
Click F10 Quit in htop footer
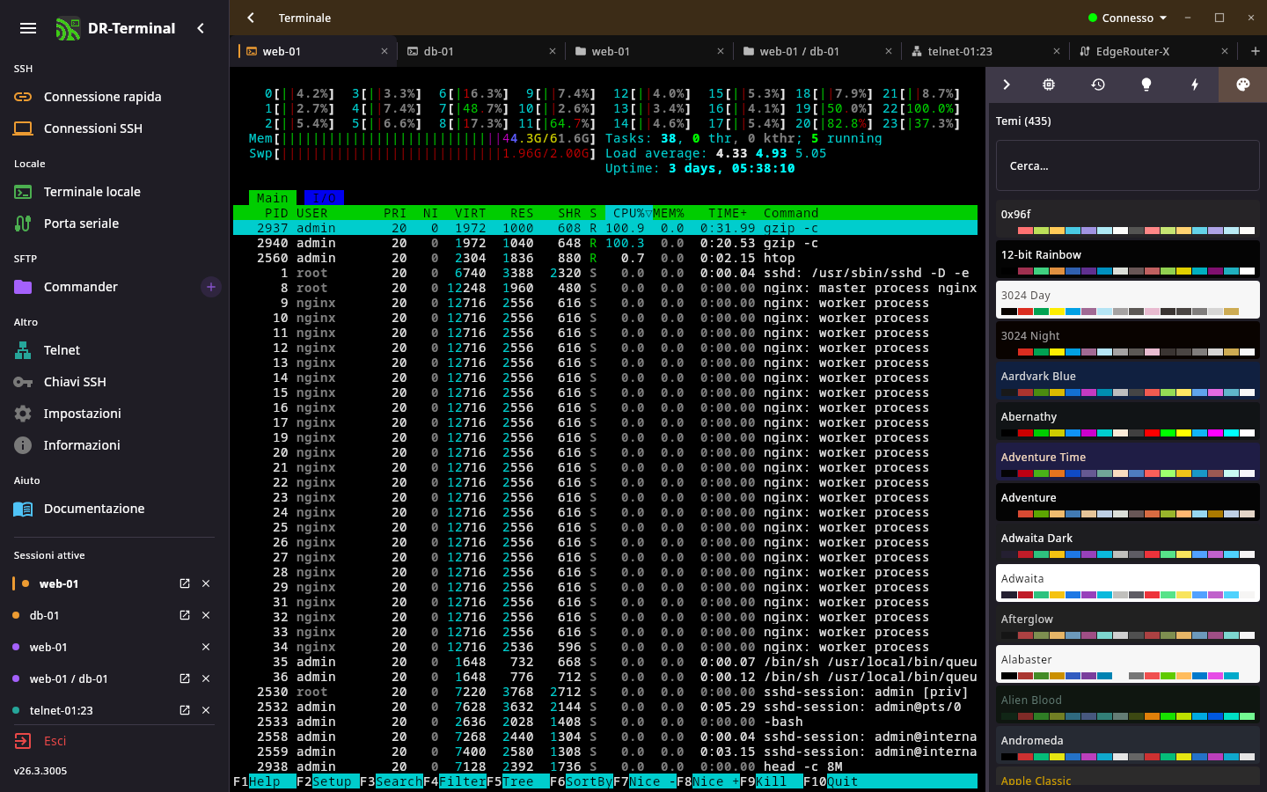pyautogui.click(x=831, y=781)
